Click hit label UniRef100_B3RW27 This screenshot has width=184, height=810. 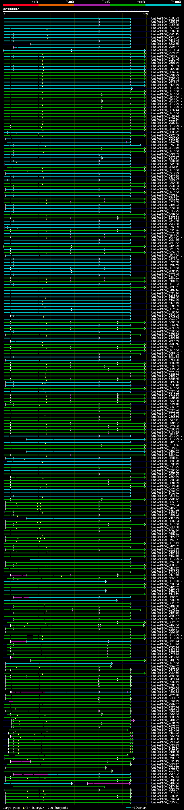pos(165,511)
